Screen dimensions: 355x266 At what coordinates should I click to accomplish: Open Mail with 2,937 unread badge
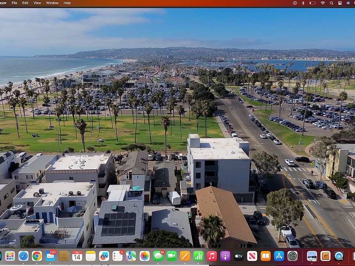coord(50,256)
